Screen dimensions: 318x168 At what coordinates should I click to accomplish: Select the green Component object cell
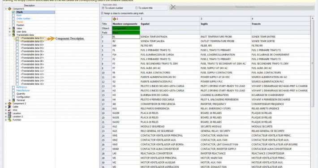pyautogui.click(x=126, y=28)
